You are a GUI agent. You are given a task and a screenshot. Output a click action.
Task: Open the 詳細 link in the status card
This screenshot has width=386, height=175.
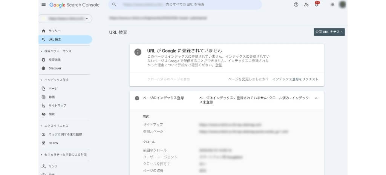[219, 65]
